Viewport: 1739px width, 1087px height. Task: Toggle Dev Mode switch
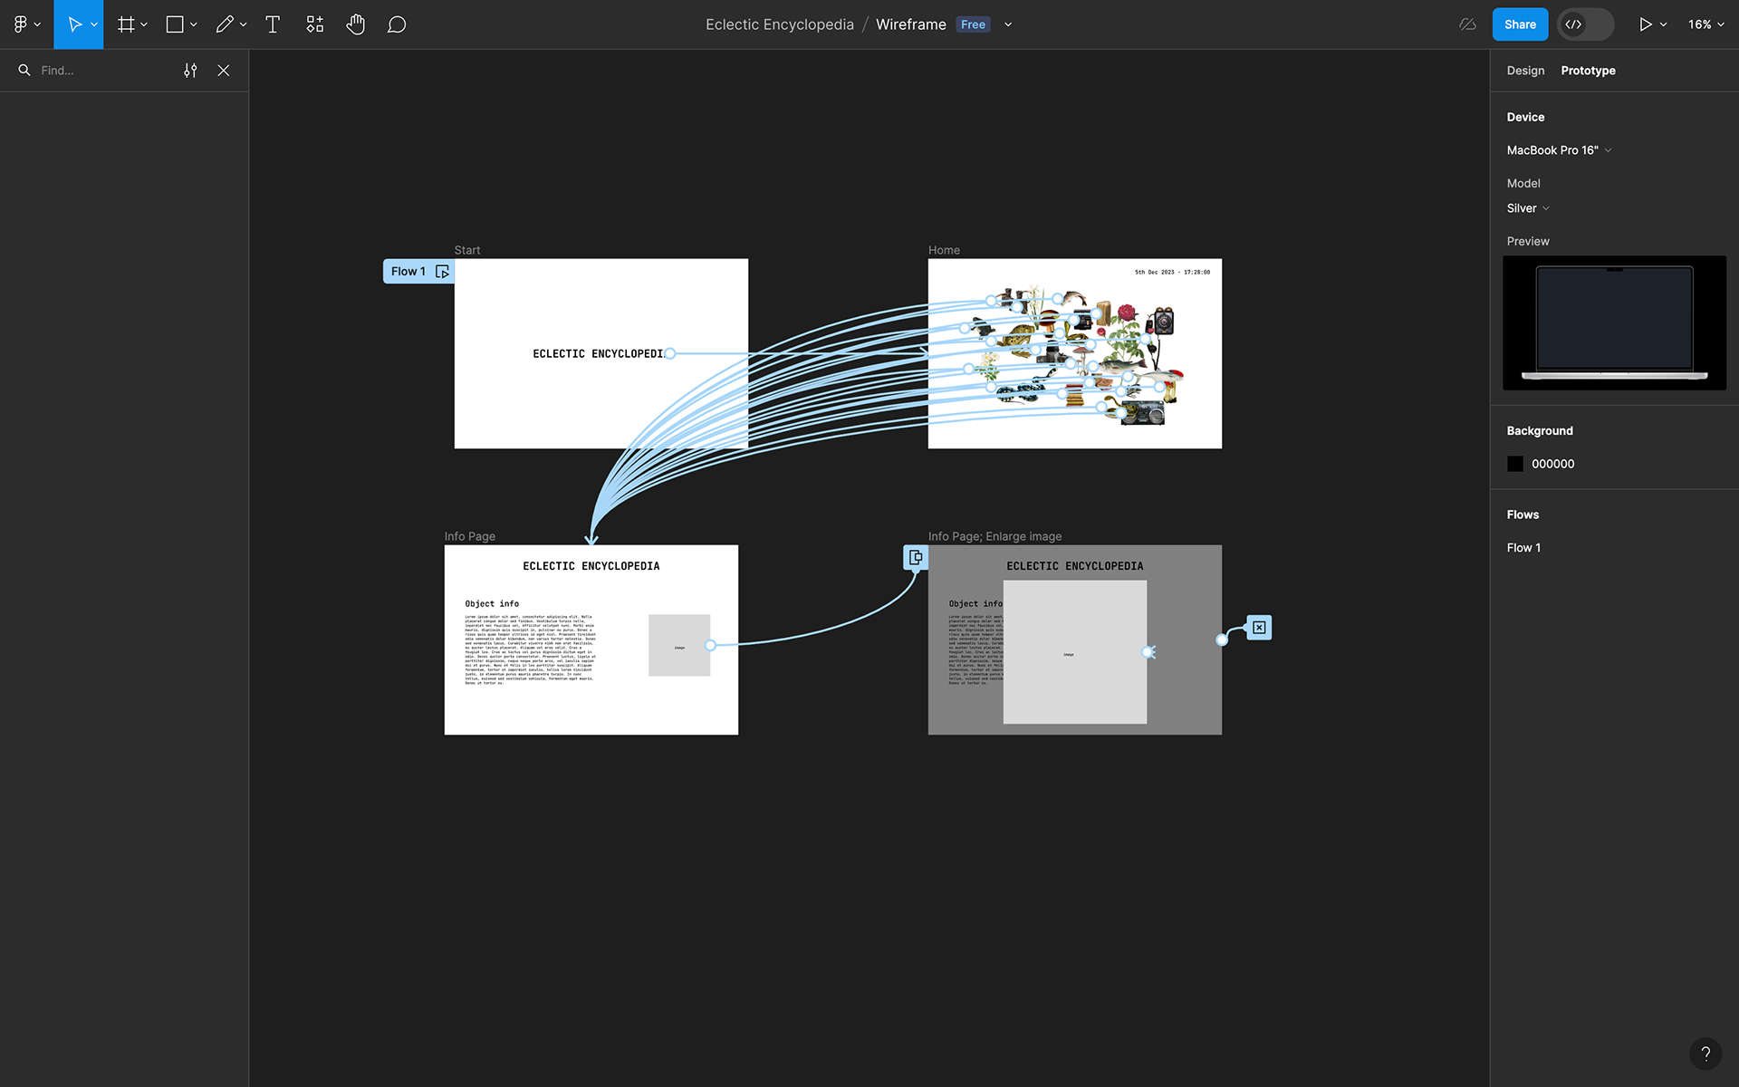[x=1585, y=24]
